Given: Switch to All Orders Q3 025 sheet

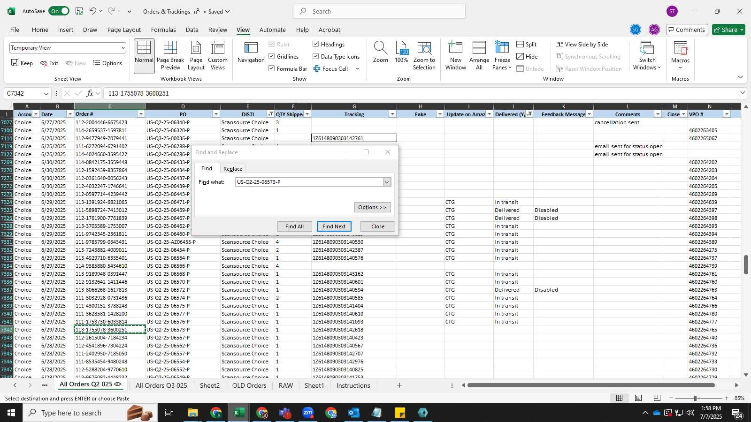Looking at the screenshot, I should (x=161, y=385).
